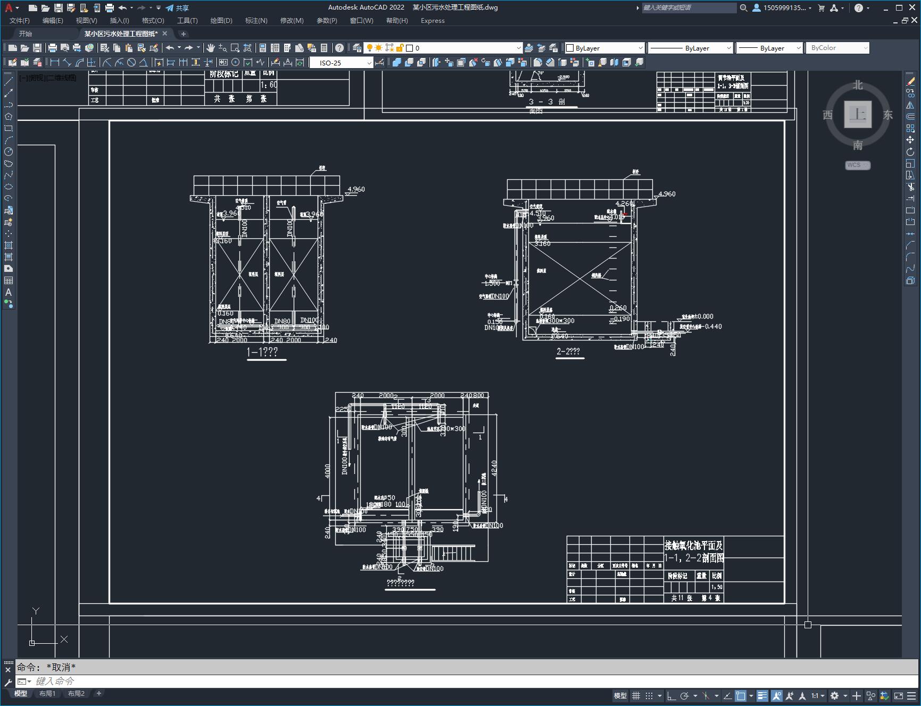Viewport: 921px width, 706px height.
Task: Open the 修改(M) menu
Action: point(292,21)
